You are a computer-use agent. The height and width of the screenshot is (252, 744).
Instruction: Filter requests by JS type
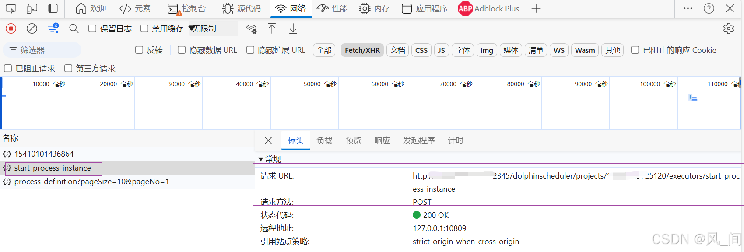pyautogui.click(x=441, y=50)
